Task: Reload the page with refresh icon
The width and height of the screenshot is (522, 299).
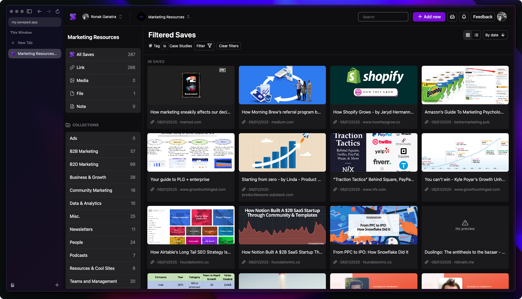Action: [57, 11]
